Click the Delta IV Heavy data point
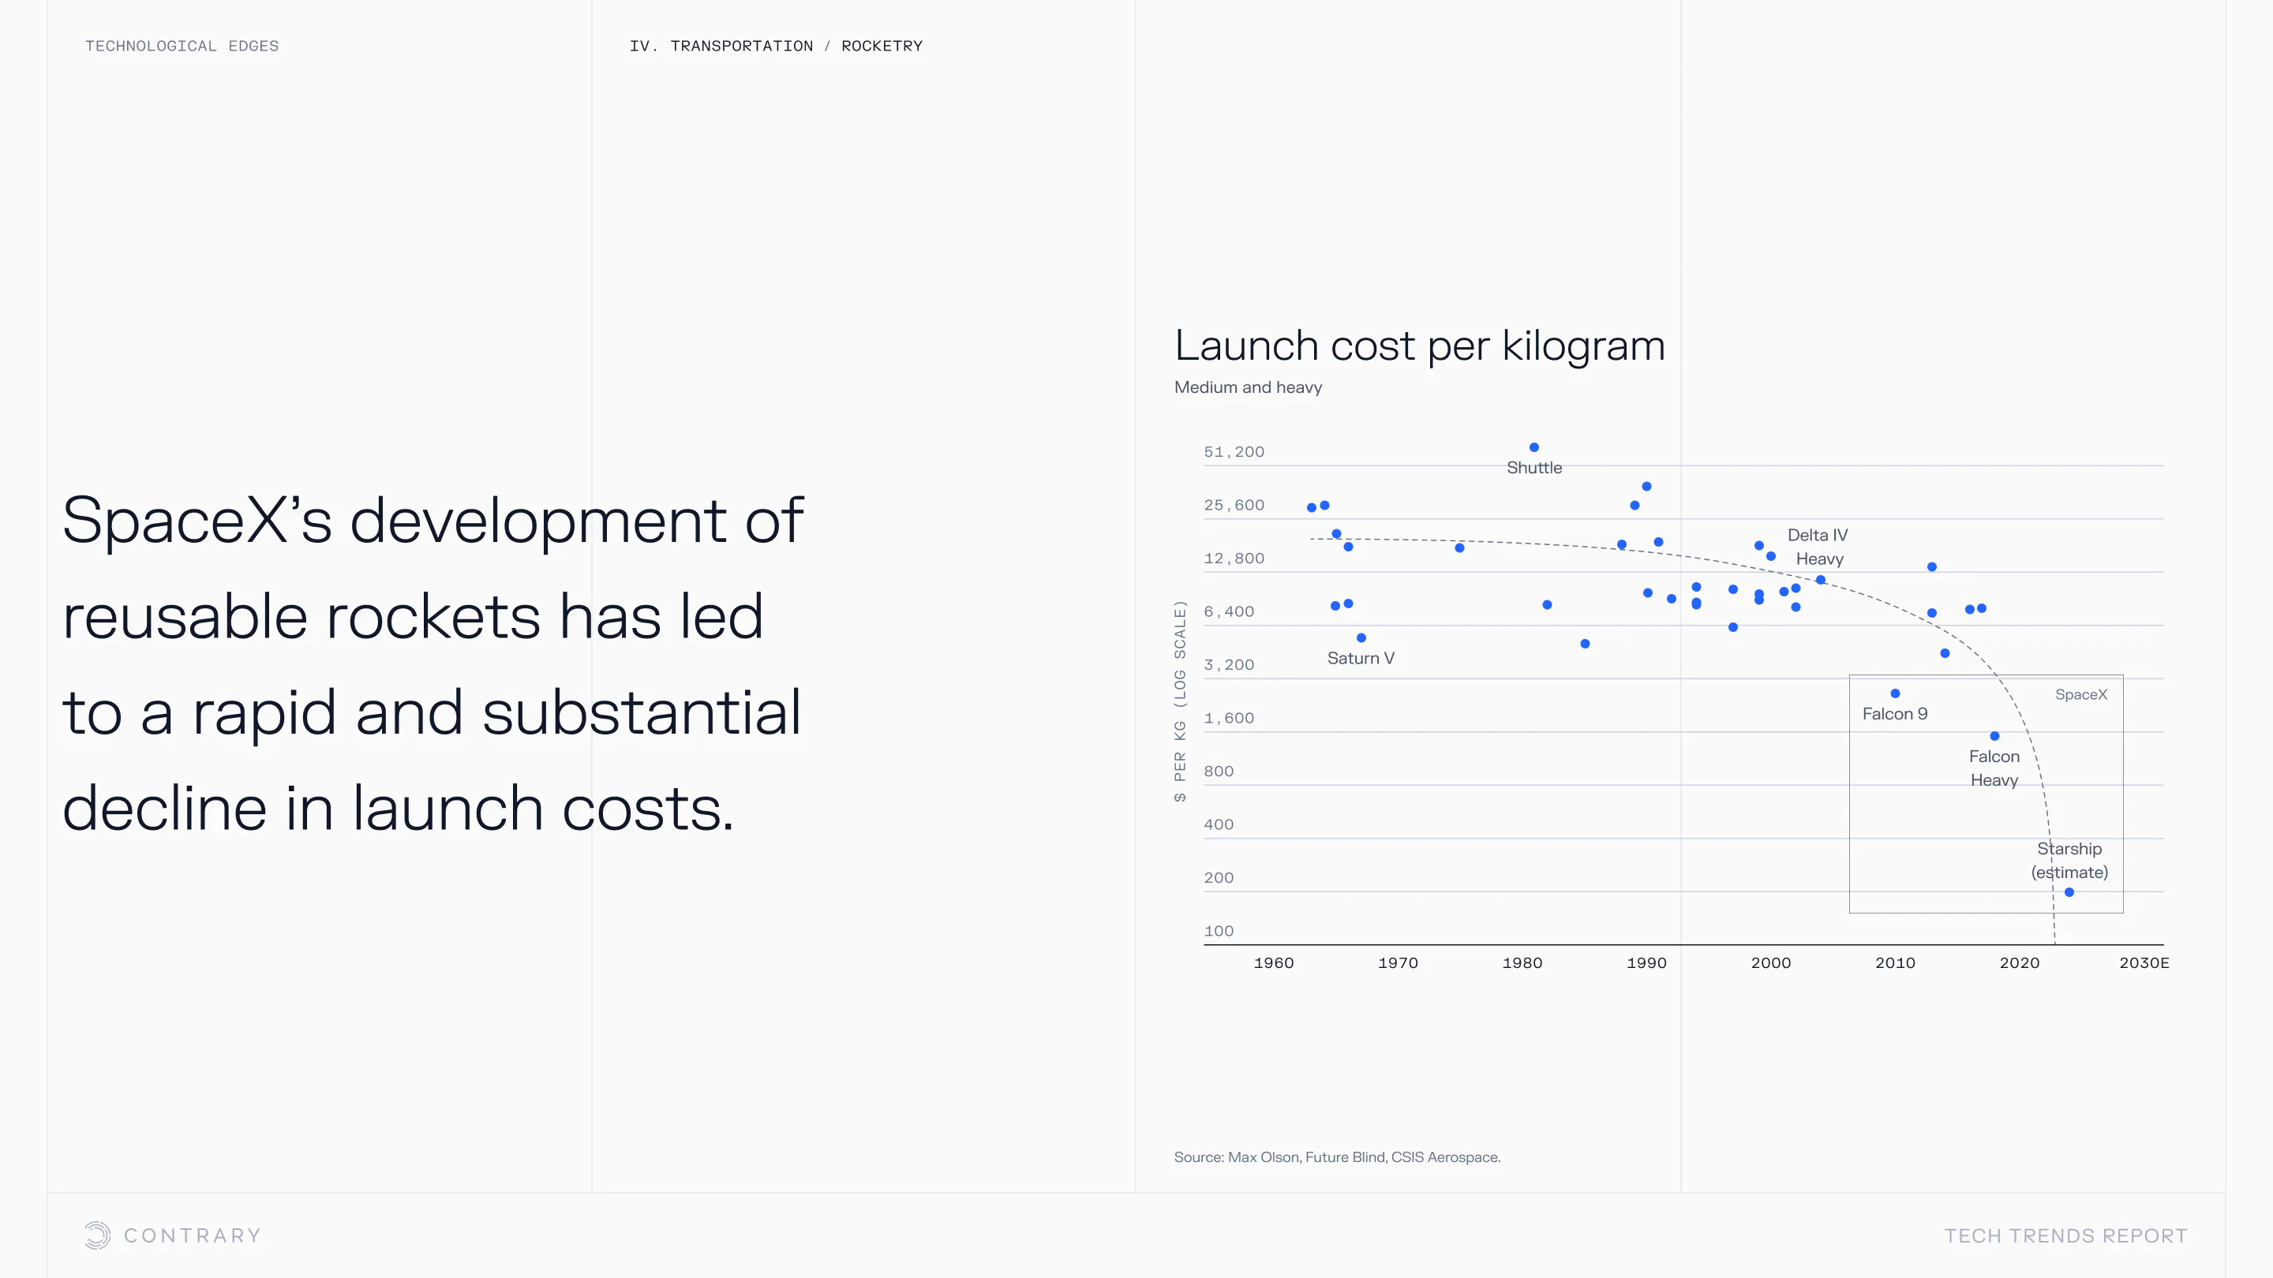This screenshot has width=2273, height=1278. (x=1820, y=580)
